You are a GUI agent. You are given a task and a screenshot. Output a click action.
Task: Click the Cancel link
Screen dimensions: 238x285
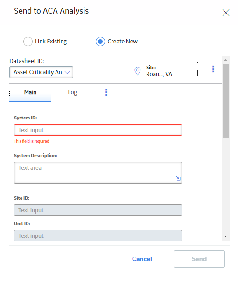click(142, 259)
